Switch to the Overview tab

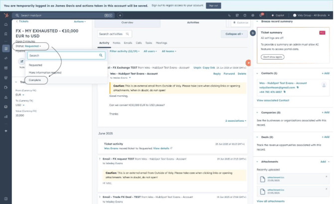127,22
